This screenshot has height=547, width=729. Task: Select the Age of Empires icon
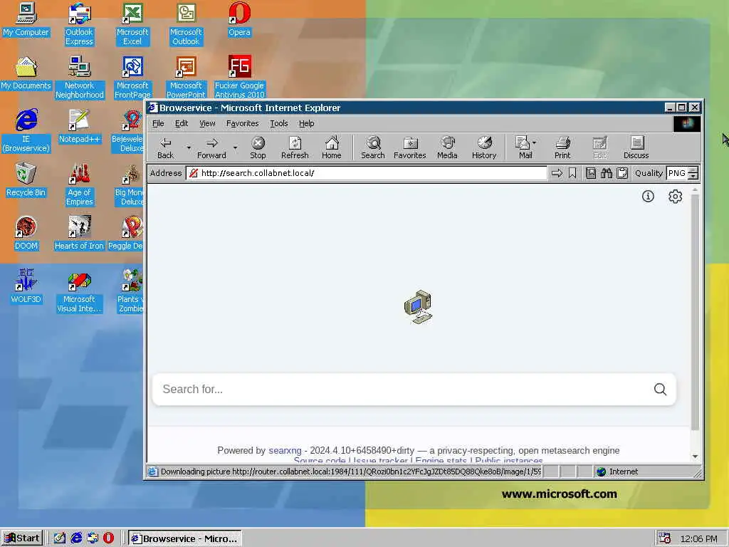point(80,184)
